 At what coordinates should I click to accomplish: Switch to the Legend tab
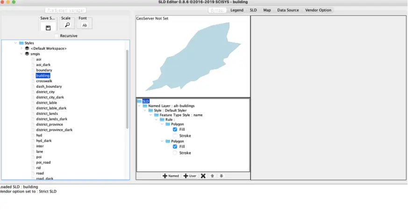pyautogui.click(x=236, y=10)
